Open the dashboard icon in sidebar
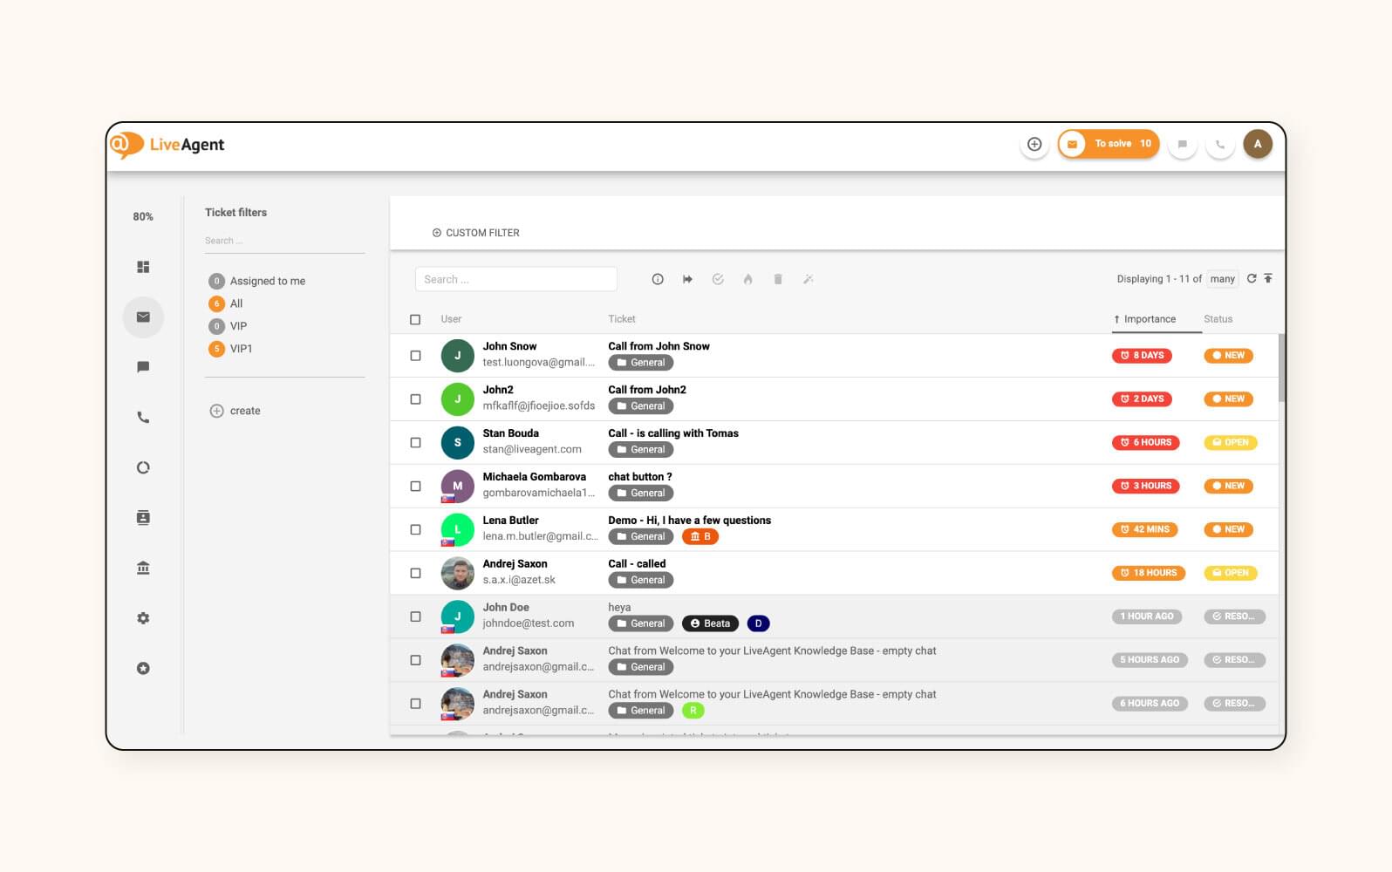The width and height of the screenshot is (1392, 872). click(x=143, y=267)
